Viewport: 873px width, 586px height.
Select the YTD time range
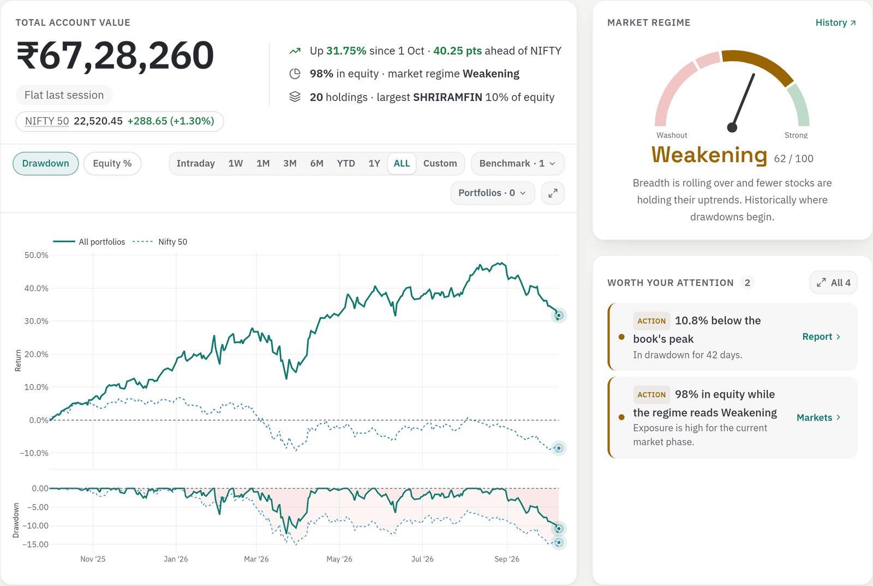coord(346,164)
